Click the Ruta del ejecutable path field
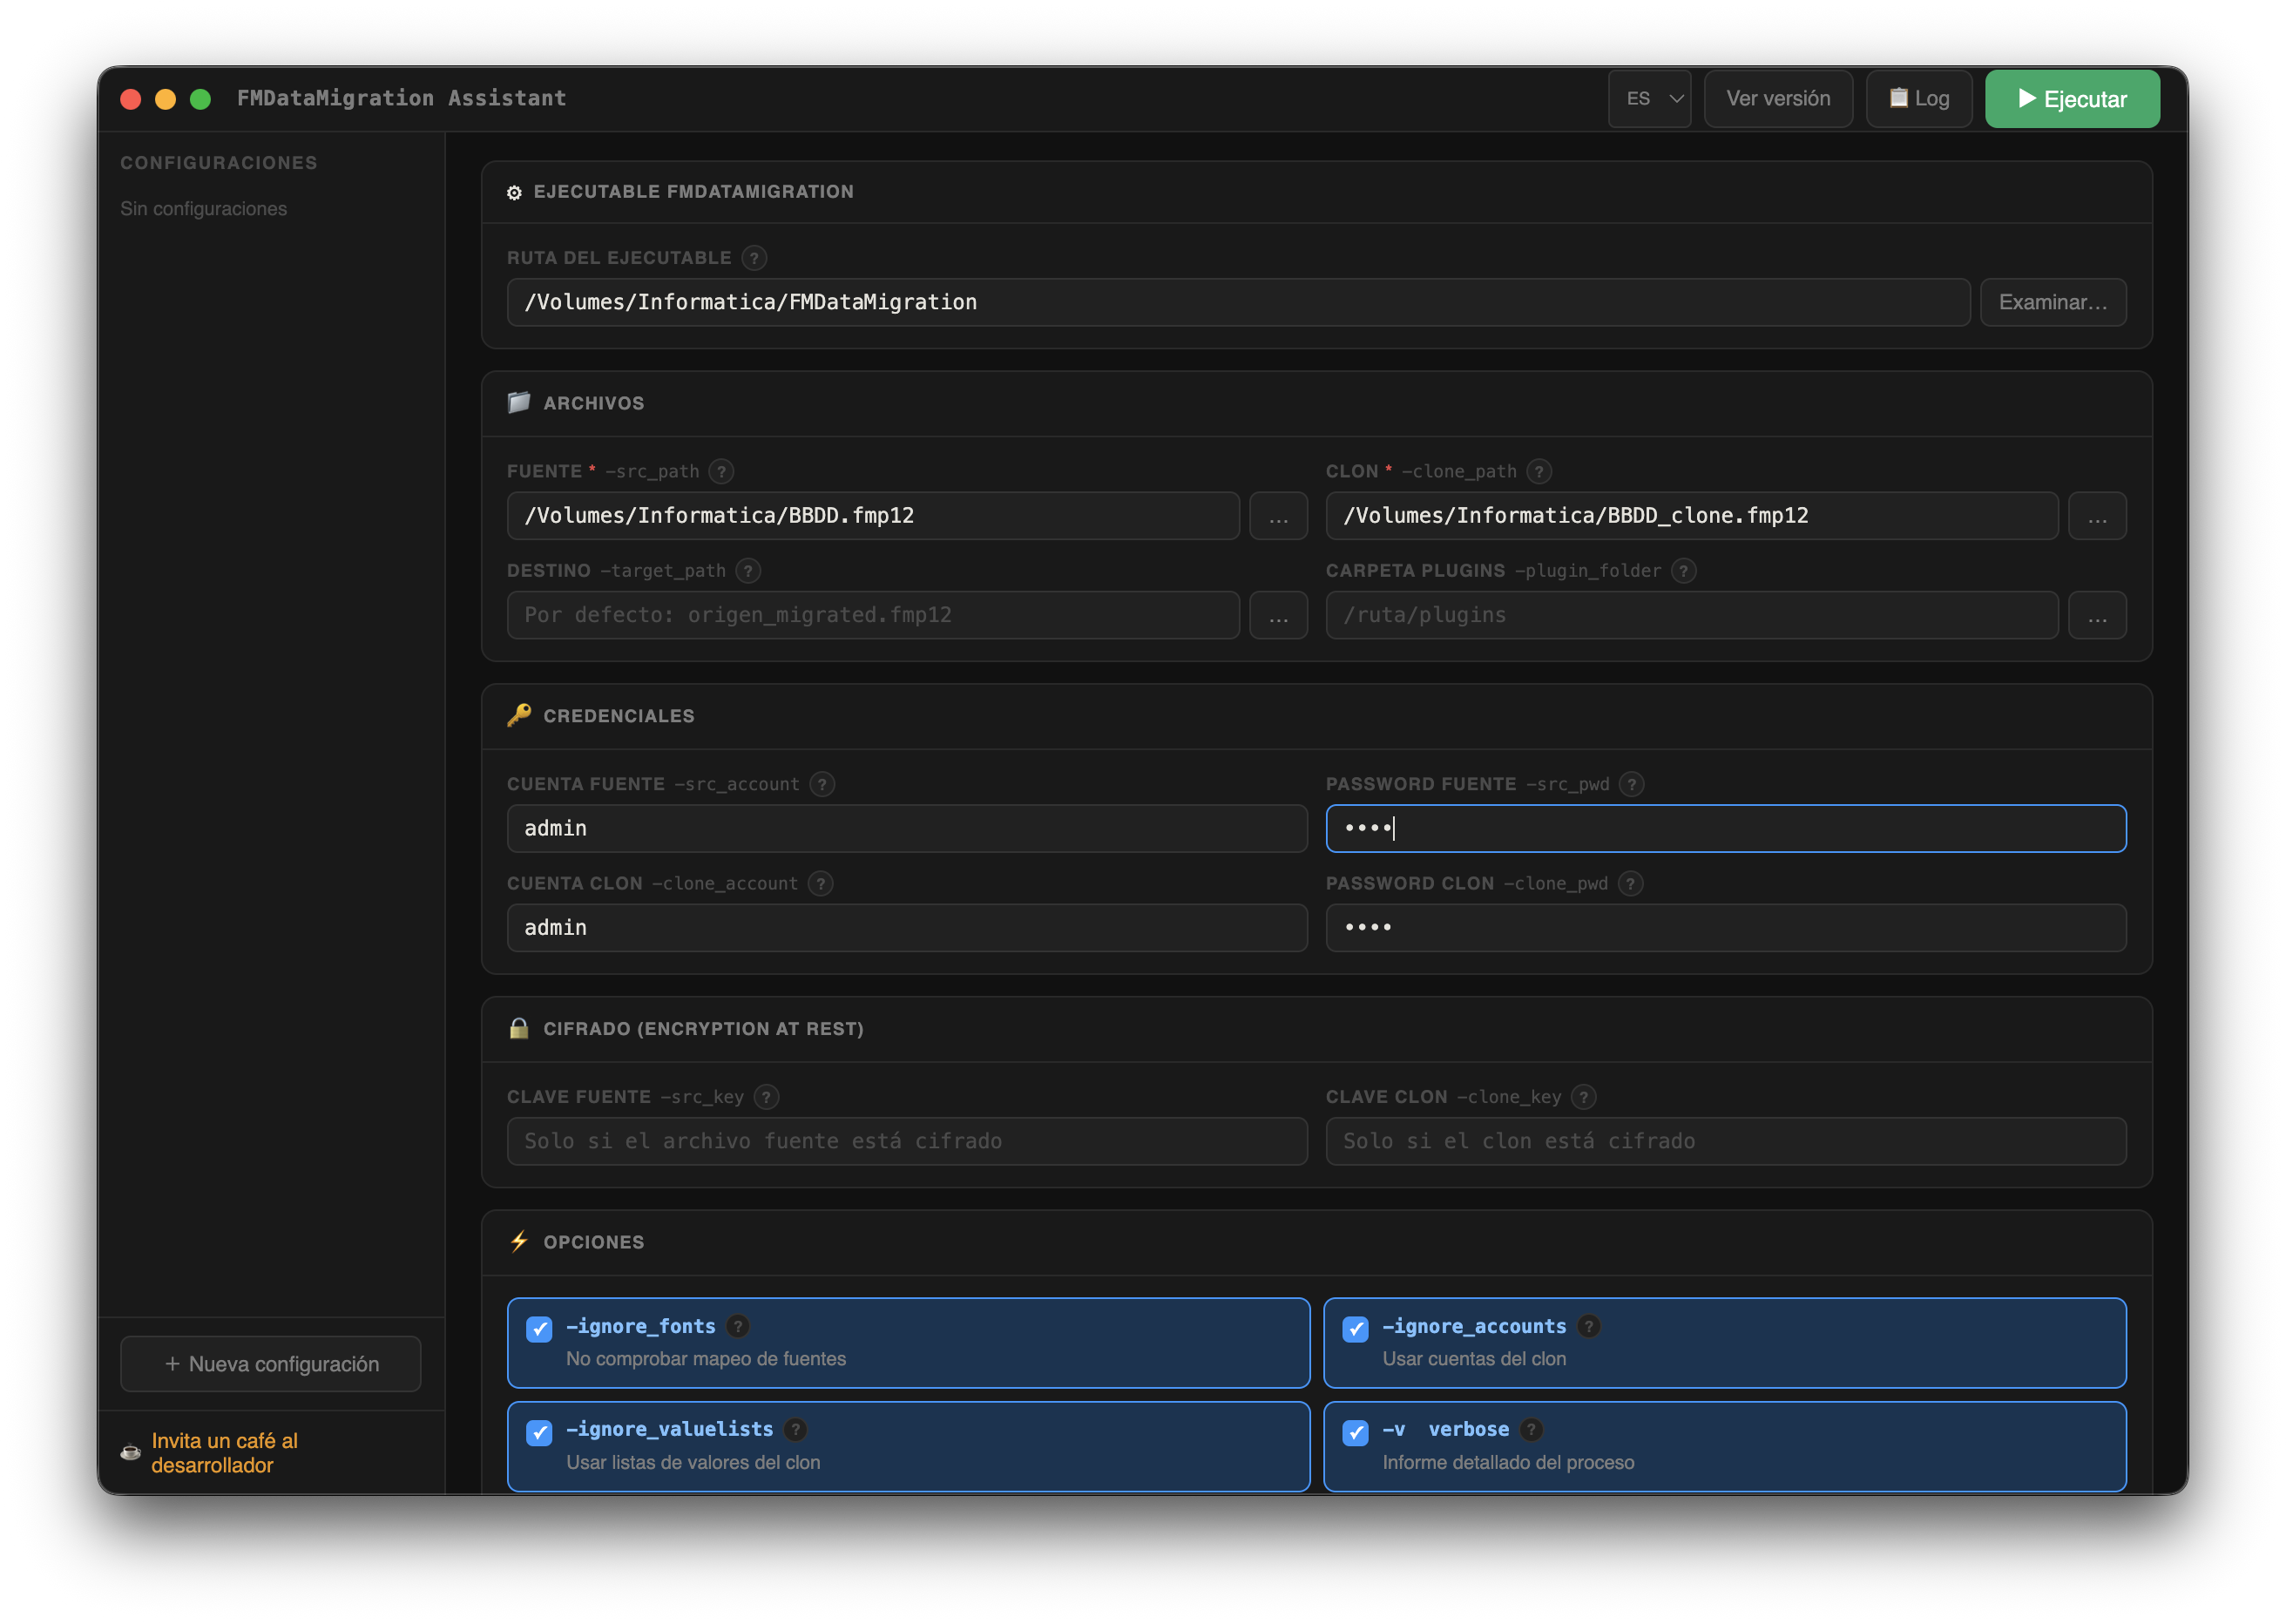 pyautogui.click(x=1238, y=303)
